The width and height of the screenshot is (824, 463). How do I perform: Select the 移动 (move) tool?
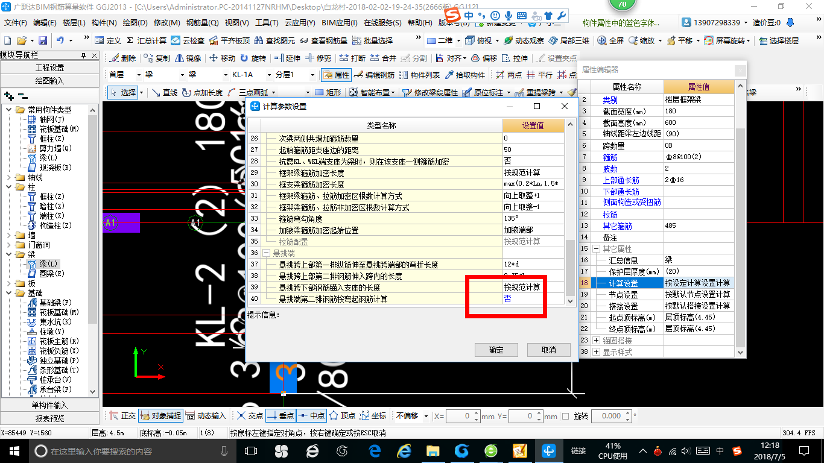(222, 58)
